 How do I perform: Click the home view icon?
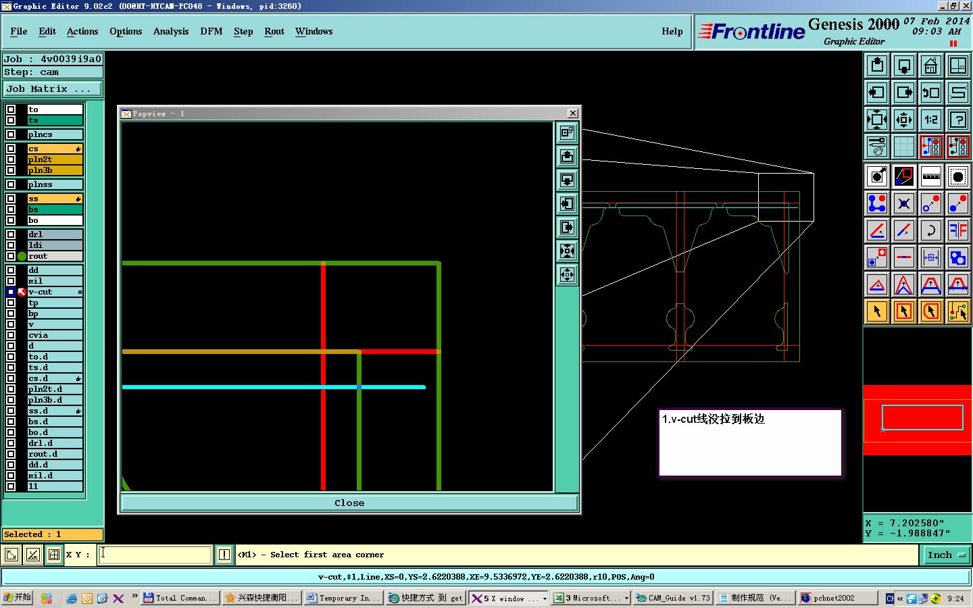(931, 66)
